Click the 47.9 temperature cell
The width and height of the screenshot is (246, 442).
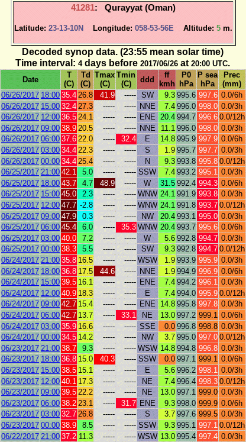(69, 216)
